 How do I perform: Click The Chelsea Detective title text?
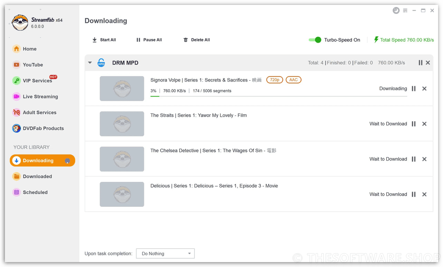(213, 151)
